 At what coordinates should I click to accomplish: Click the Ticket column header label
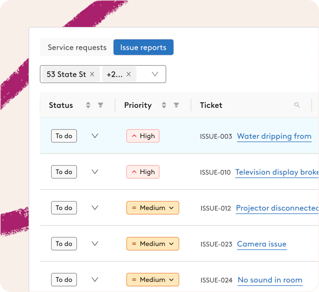[211, 105]
